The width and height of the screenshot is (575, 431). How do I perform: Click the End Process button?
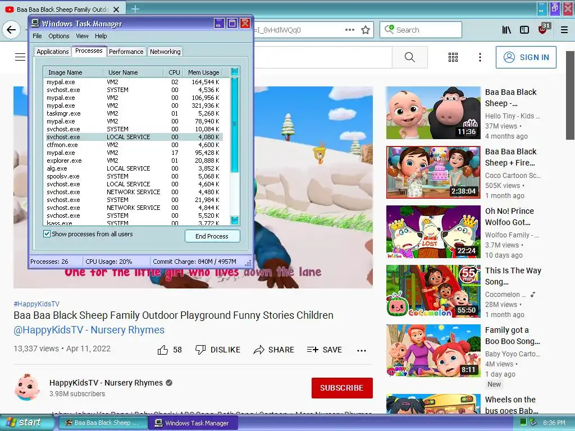(212, 236)
